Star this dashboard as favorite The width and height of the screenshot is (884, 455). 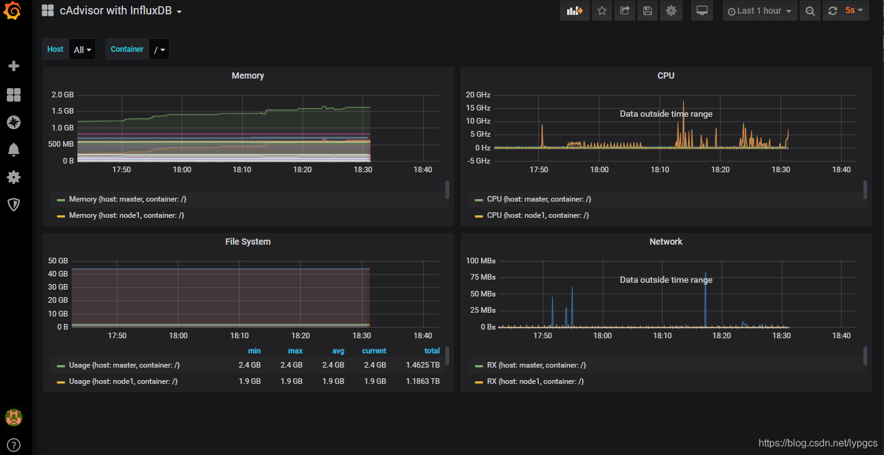[x=602, y=11]
